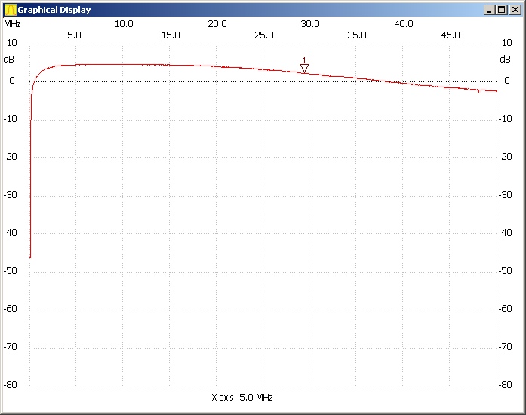Viewport: 526px width, 415px height.
Task: Minimize the Graphical Display window
Action: click(x=489, y=10)
